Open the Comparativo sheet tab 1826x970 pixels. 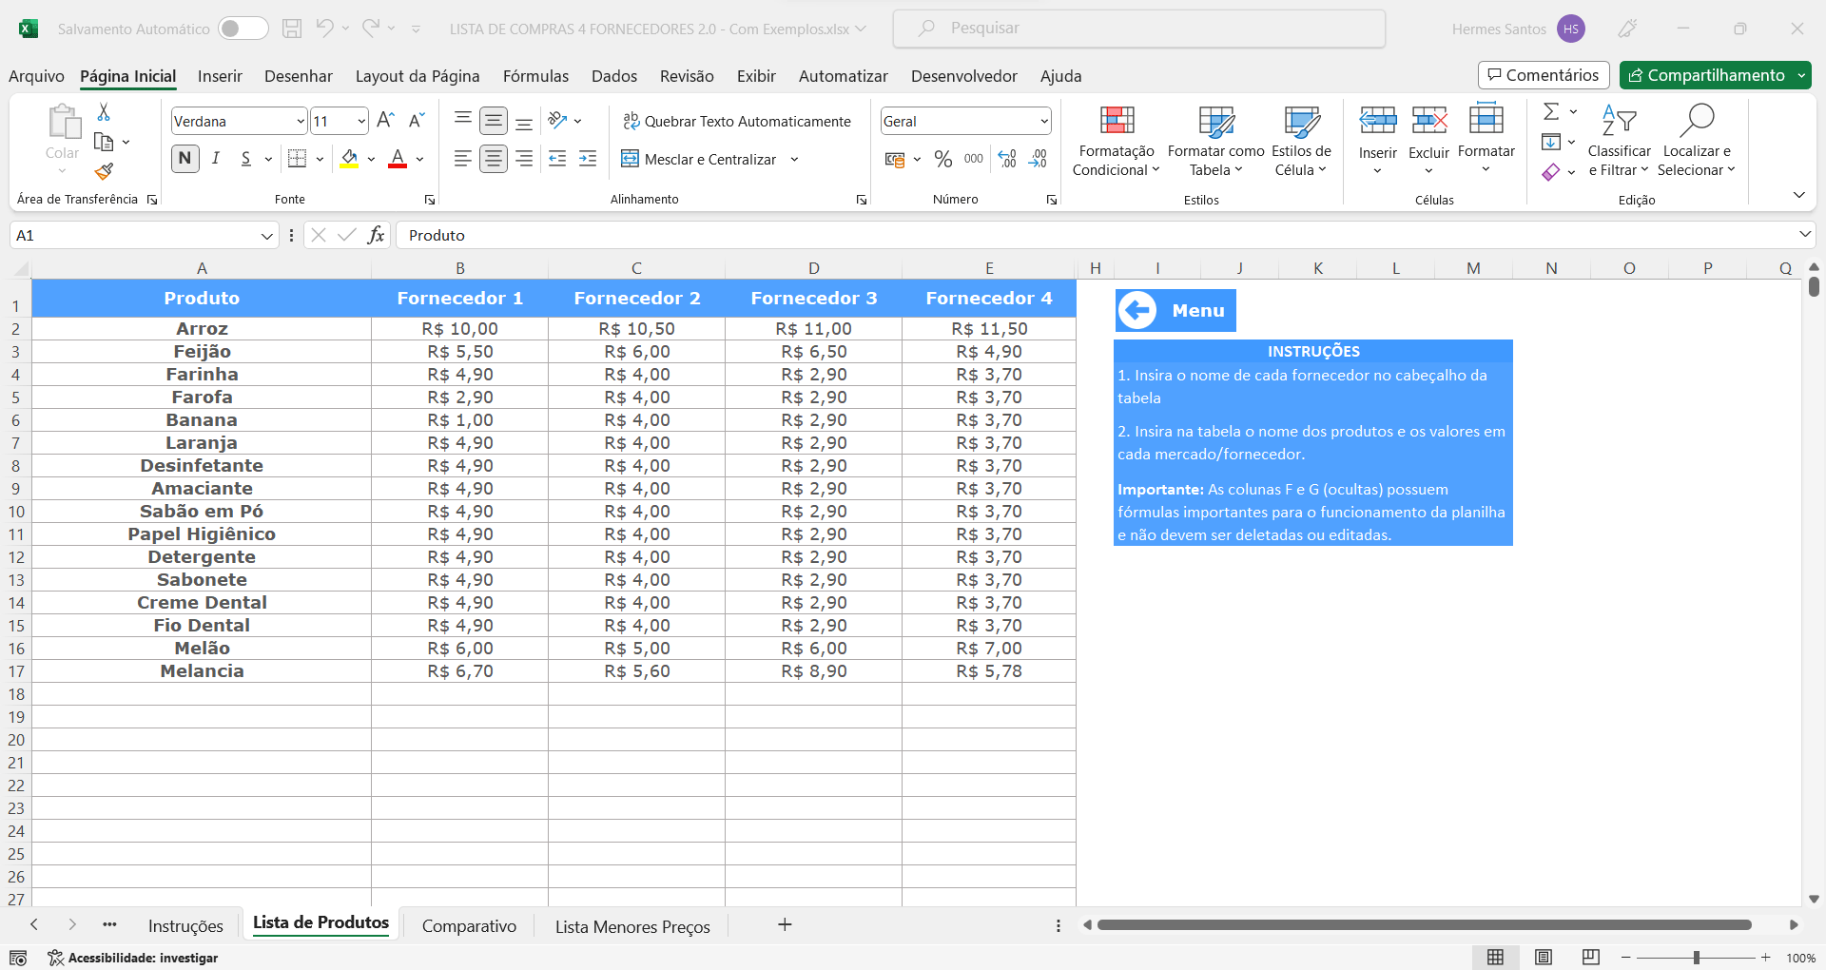pos(469,926)
